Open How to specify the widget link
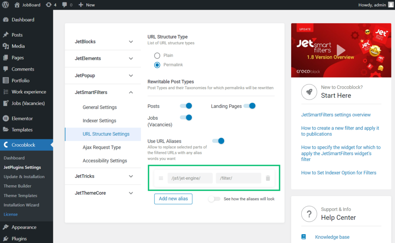 point(341,153)
